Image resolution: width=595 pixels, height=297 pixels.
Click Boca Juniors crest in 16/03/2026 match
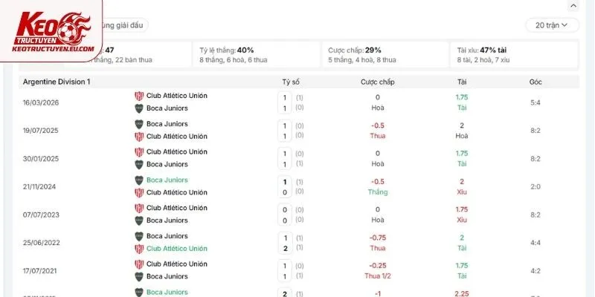(x=139, y=108)
